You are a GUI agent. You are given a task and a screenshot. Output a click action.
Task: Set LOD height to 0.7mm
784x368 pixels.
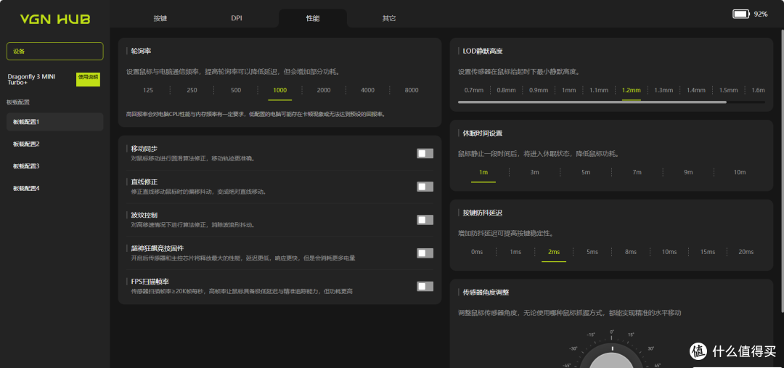[x=474, y=91]
